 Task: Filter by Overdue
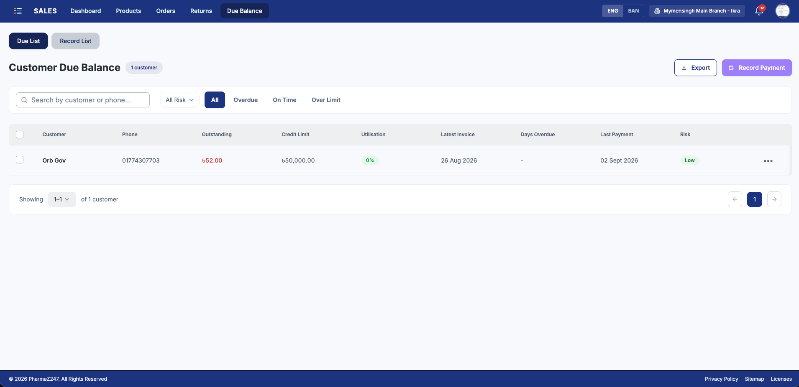point(246,100)
